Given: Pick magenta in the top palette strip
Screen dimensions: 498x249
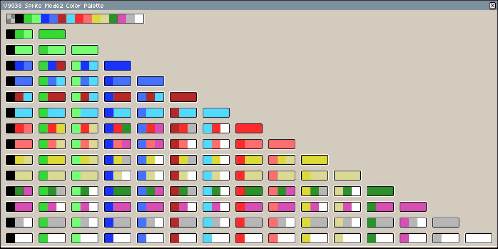Looking at the screenshot, I should coord(122,18).
